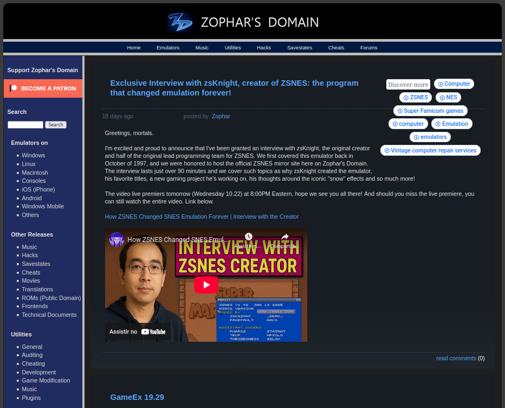Open the Forums navigation item
Viewport: 505px width, 408px height.
(x=368, y=48)
